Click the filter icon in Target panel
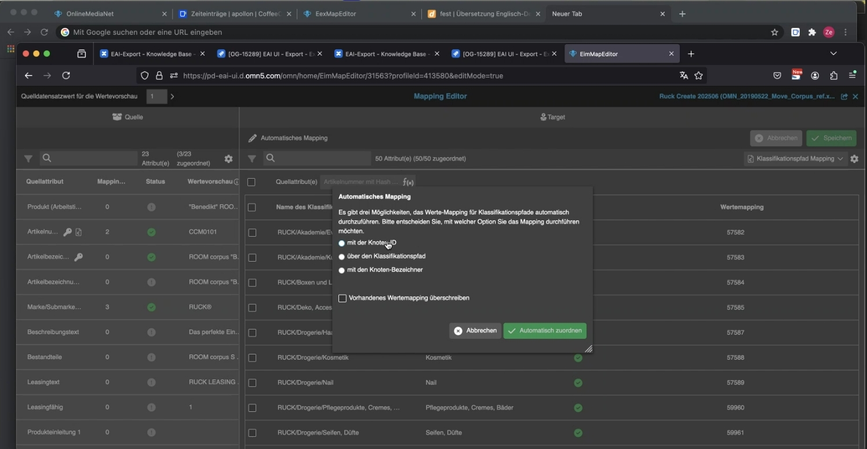This screenshot has height=449, width=867. pyautogui.click(x=252, y=158)
